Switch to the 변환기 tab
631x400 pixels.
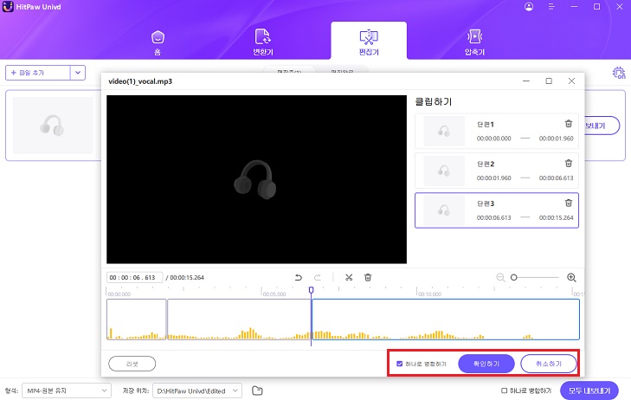click(x=262, y=41)
